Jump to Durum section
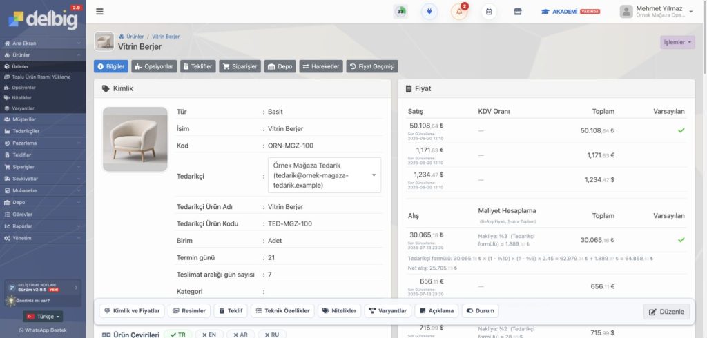 [x=481, y=310]
